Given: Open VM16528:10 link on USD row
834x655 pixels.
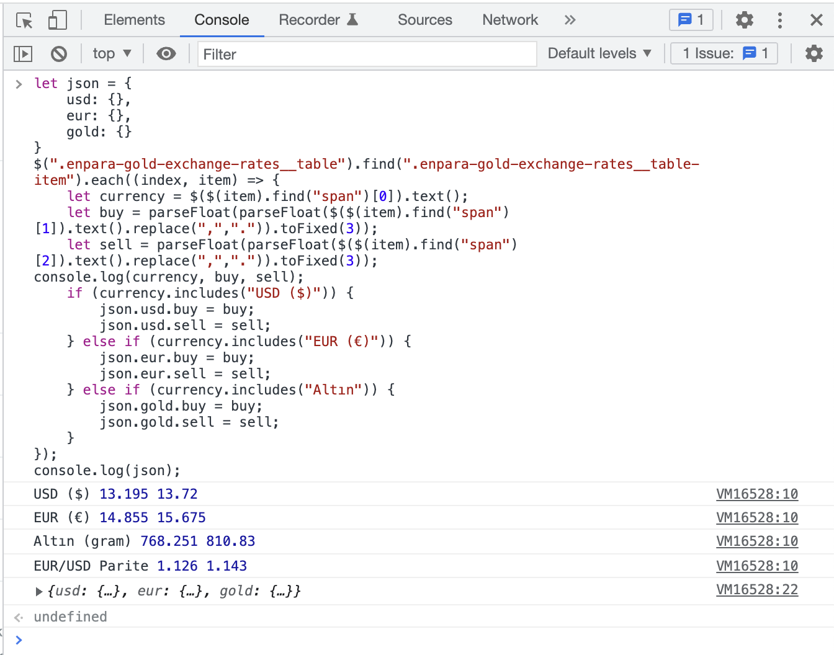Looking at the screenshot, I should (x=757, y=494).
